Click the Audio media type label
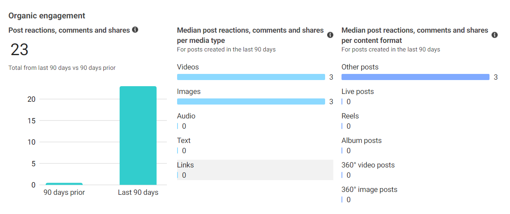This screenshot has height=214, width=510. [186, 116]
